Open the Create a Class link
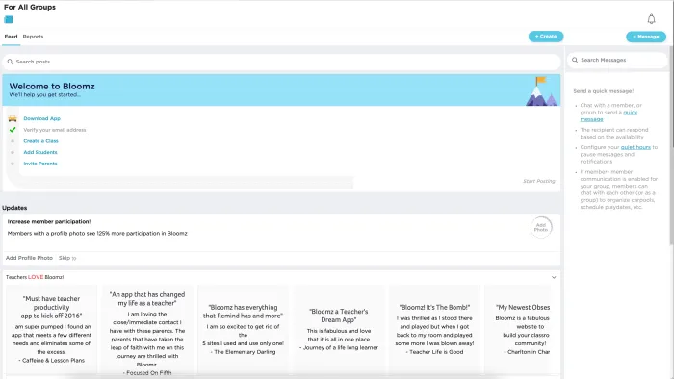 point(40,141)
